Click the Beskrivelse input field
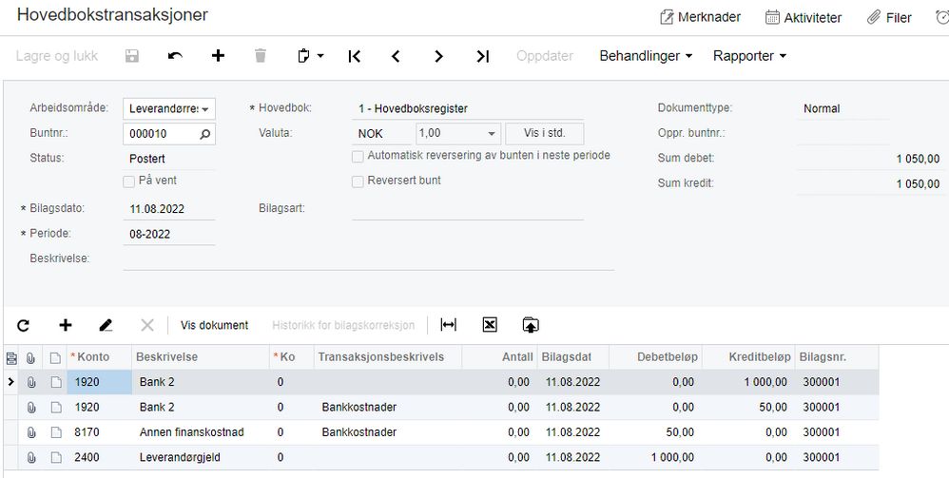The image size is (949, 478). [x=367, y=258]
